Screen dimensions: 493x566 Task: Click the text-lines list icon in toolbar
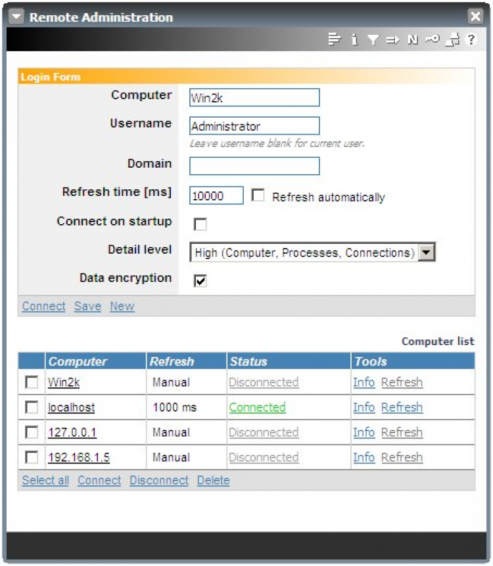pyautogui.click(x=334, y=39)
